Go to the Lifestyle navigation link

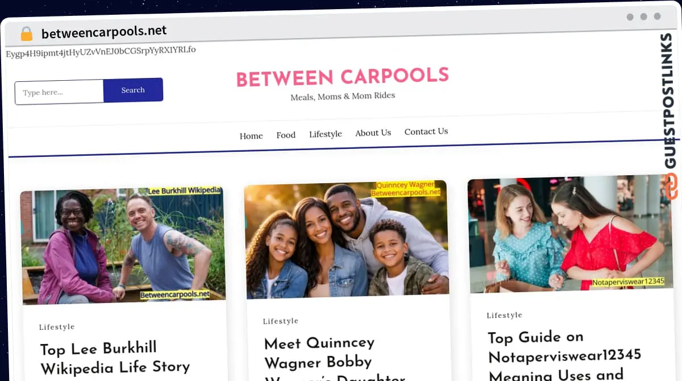tap(326, 134)
